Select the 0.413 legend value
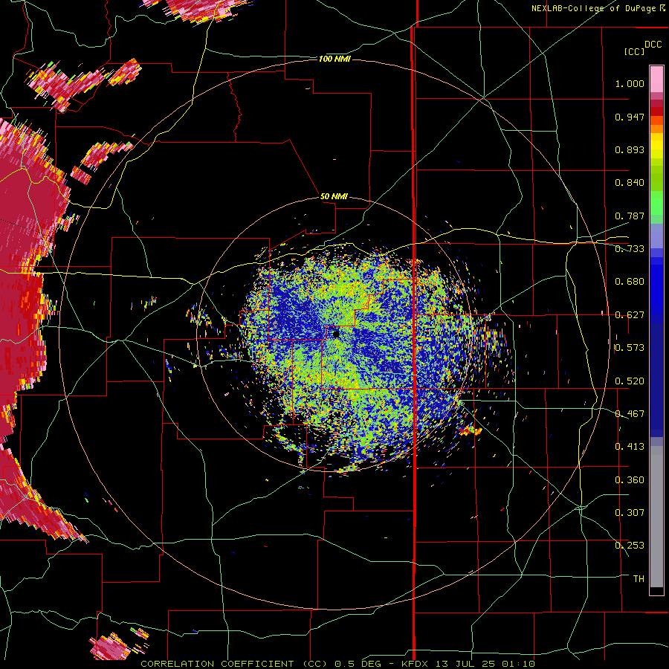The image size is (669, 669). (630, 447)
